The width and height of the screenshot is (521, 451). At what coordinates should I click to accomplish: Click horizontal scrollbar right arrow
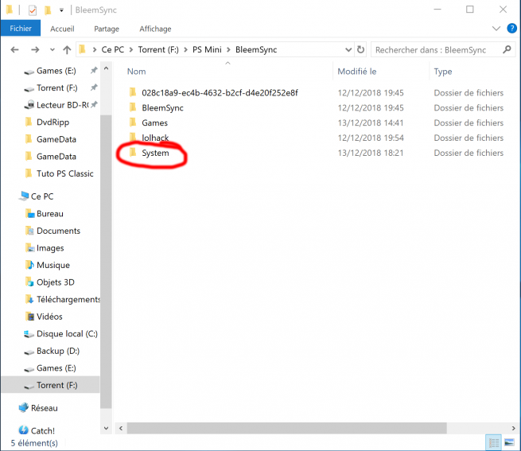point(513,429)
